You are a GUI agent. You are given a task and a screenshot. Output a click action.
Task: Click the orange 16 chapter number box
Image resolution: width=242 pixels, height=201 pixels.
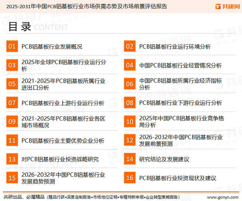pyautogui.click(x=130, y=178)
